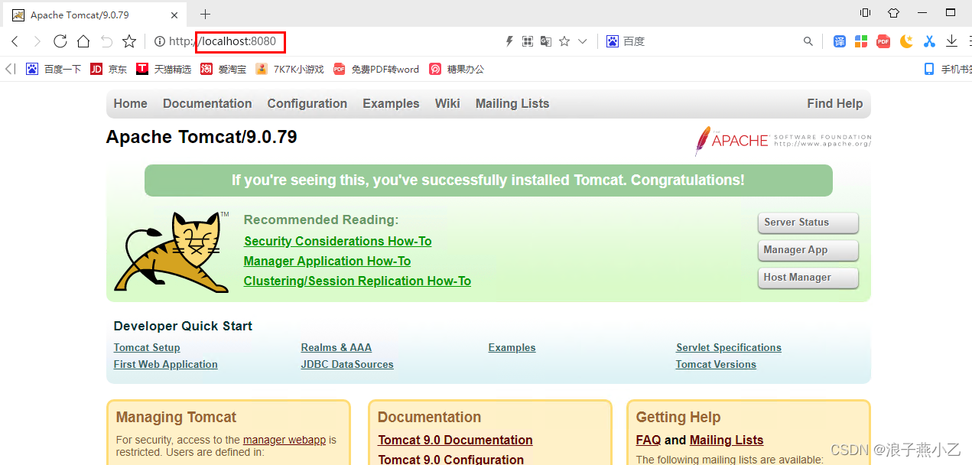Open the 京东 bookmark

click(x=109, y=69)
